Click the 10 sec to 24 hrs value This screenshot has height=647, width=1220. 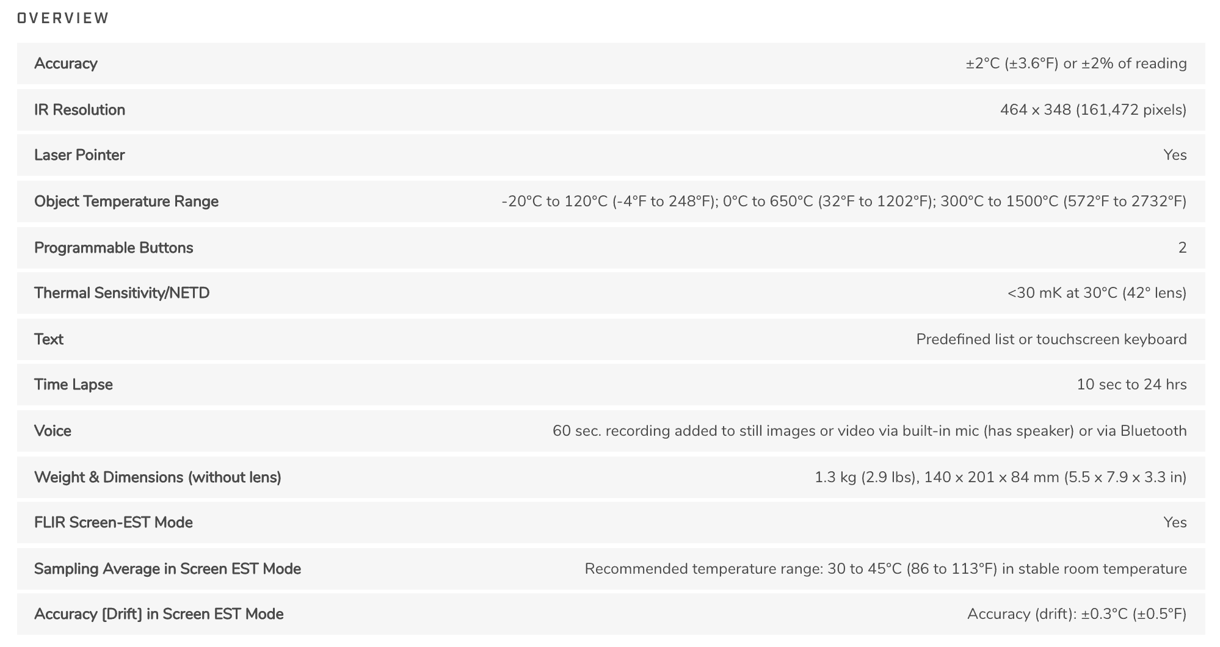pos(1131,385)
